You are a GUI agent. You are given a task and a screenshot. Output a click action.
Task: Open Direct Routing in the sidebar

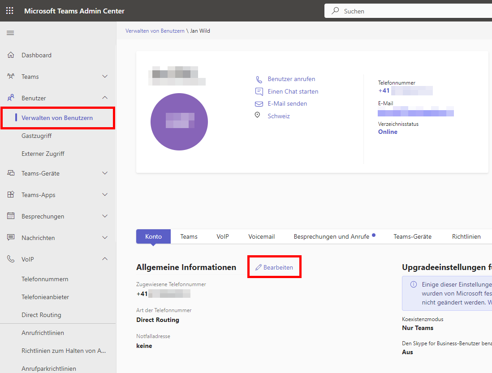tap(41, 315)
